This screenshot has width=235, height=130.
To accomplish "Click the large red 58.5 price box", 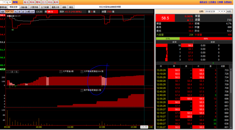I will (165, 18).
